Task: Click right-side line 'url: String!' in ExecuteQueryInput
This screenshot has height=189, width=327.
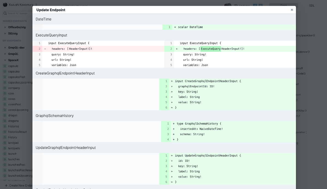Action: (x=193, y=60)
